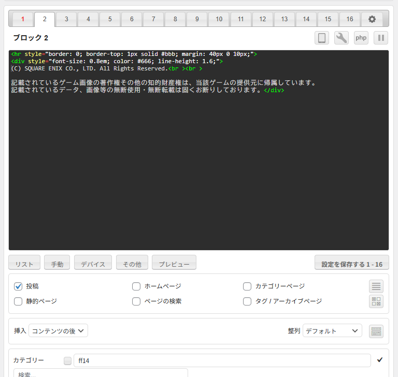Open the 挿入 コンテンツの後 dropdown
The image size is (398, 377).
(x=58, y=331)
